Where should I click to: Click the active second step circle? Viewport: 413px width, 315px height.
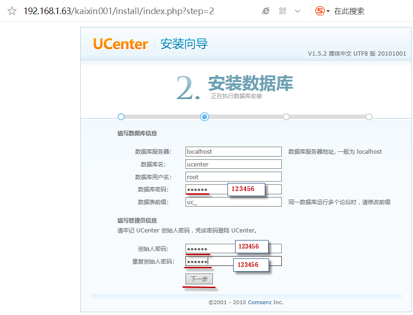204,116
